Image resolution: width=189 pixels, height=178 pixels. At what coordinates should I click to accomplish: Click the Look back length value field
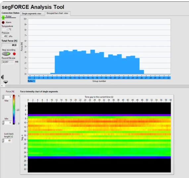[x=8, y=140]
